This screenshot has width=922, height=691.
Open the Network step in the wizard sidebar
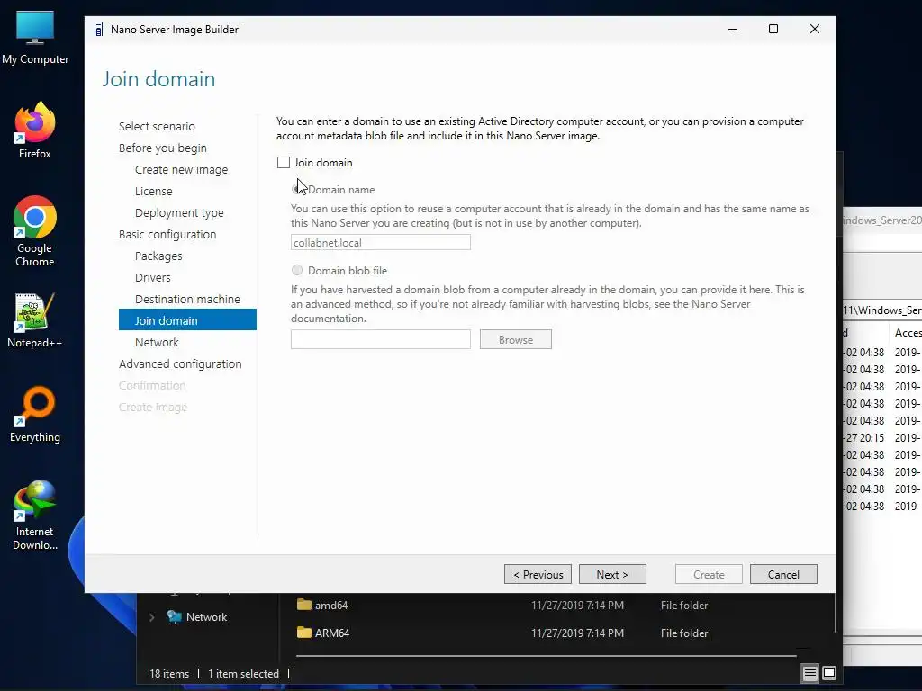coord(157,342)
